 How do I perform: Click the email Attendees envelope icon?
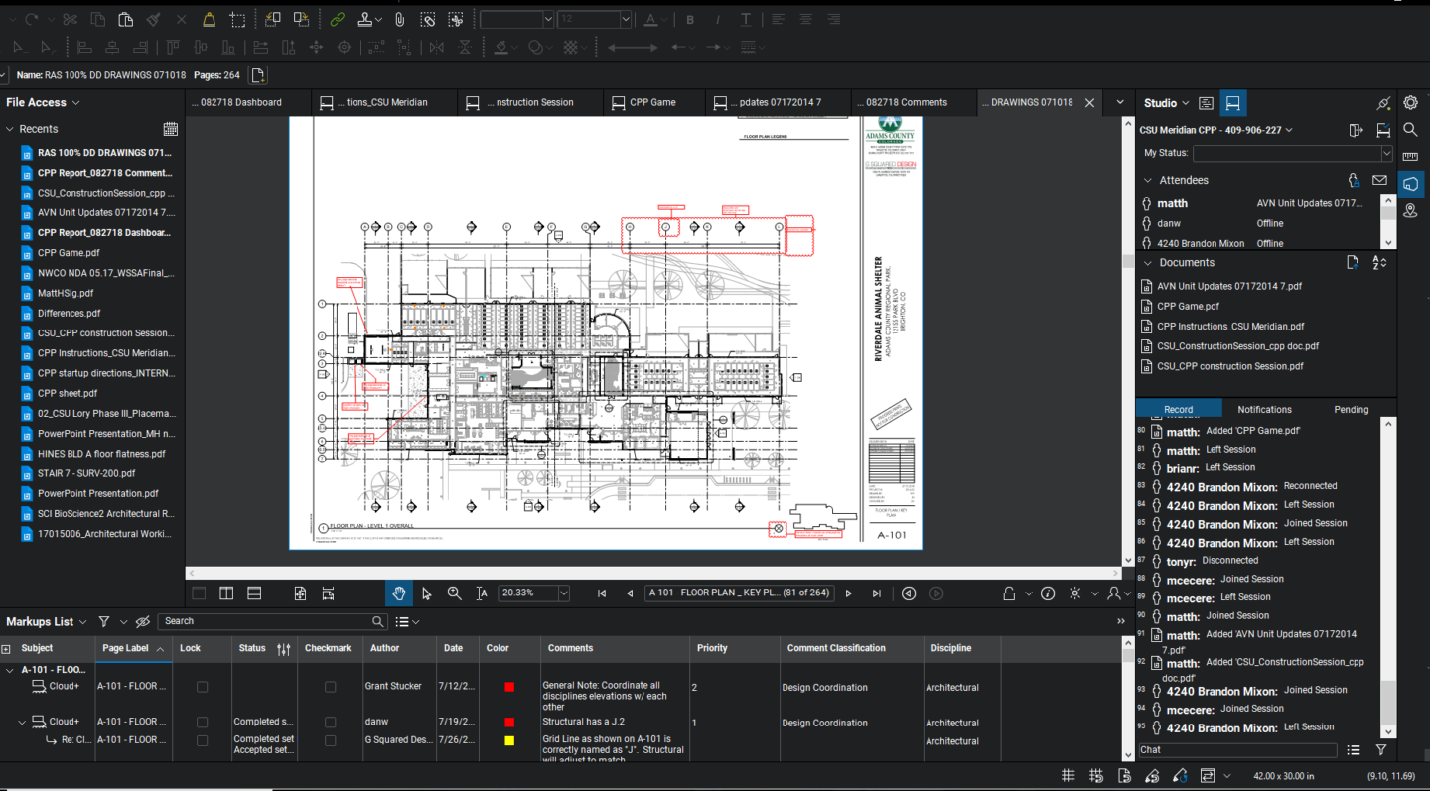tap(1379, 180)
